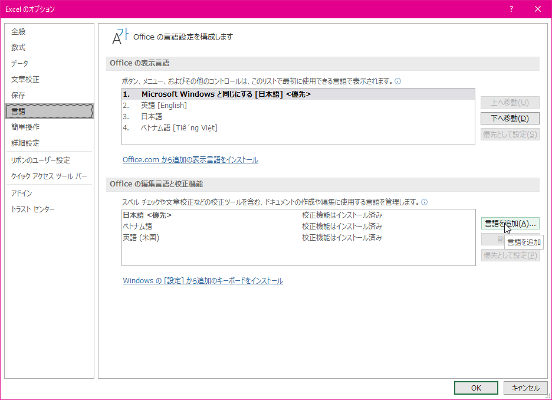Confirm with the OK button
Screen dimensions: 552x400
[x=476, y=388]
